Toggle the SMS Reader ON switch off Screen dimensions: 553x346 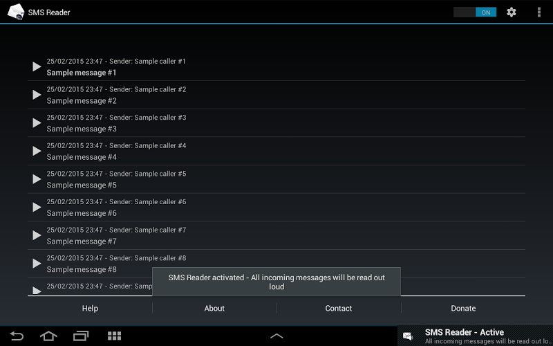click(475, 12)
